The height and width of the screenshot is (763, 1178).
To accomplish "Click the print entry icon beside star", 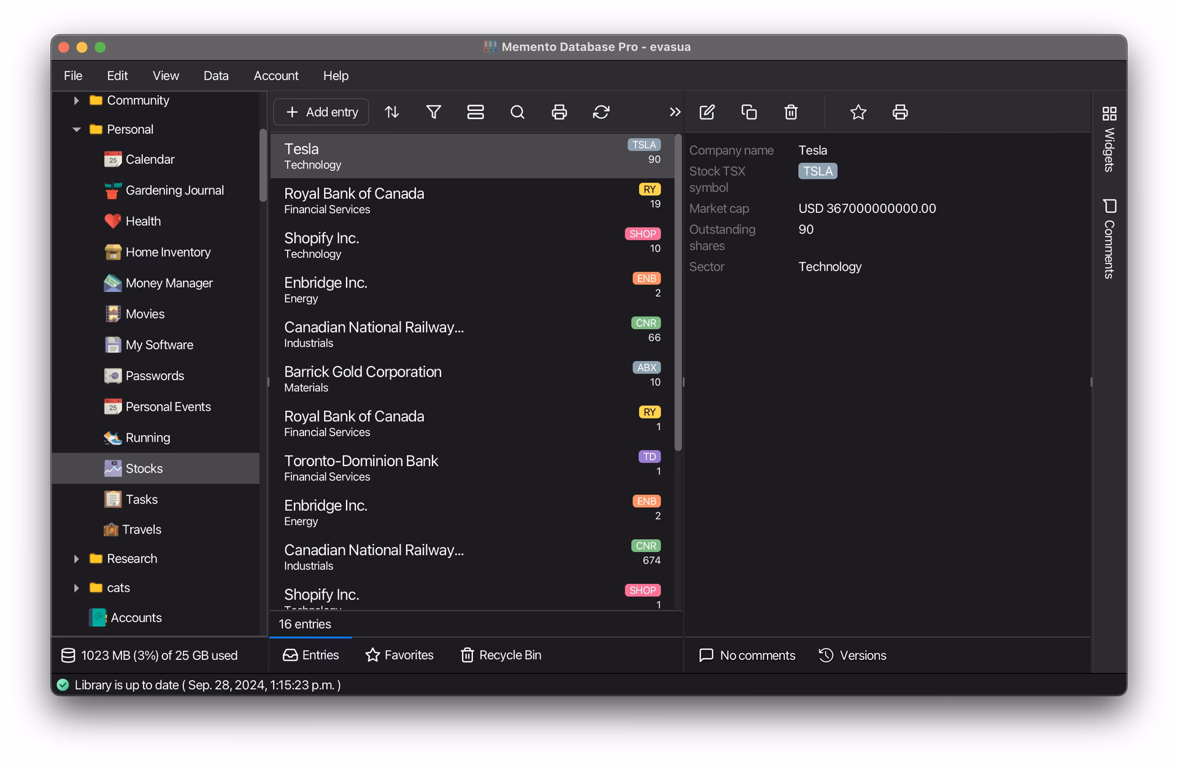I will tap(900, 112).
